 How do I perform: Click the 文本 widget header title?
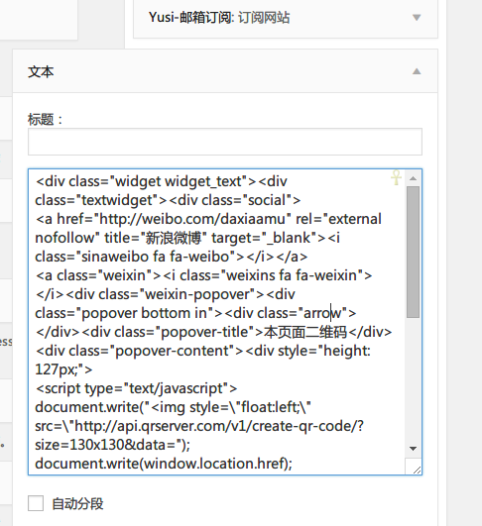tap(41, 71)
